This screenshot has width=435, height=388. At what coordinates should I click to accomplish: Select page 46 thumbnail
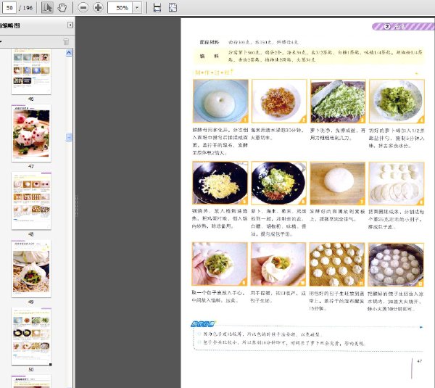coord(31,72)
